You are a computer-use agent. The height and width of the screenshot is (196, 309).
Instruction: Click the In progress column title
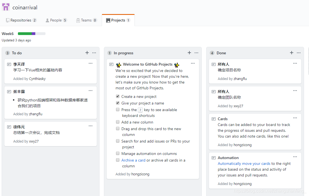(123, 53)
